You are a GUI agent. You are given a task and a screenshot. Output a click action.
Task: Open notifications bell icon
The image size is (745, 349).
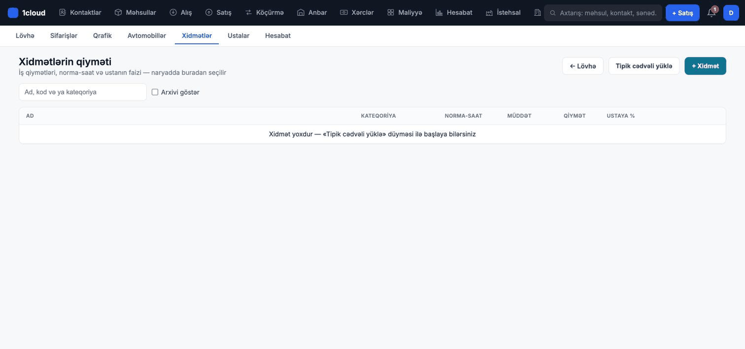[711, 13]
